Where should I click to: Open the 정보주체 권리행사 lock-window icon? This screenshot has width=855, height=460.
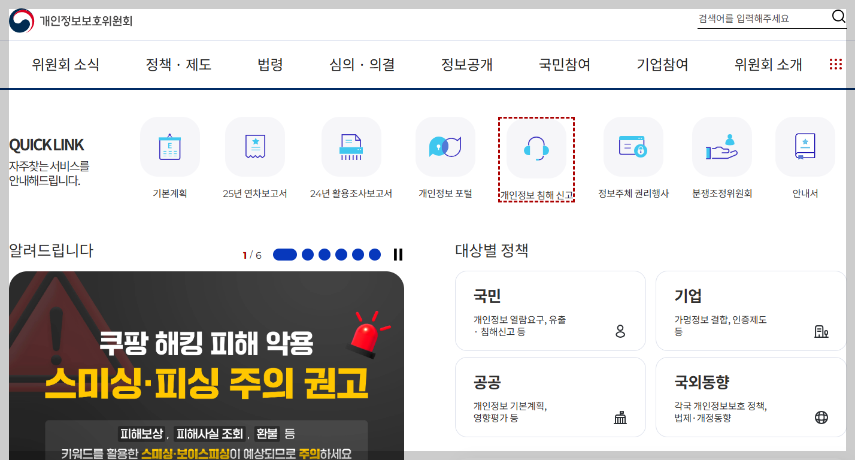point(633,147)
